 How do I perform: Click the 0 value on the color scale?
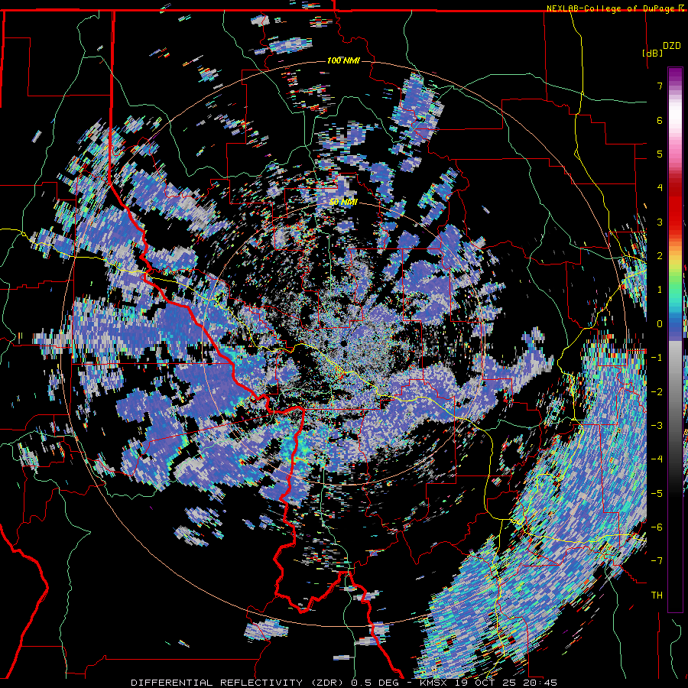pos(659,324)
